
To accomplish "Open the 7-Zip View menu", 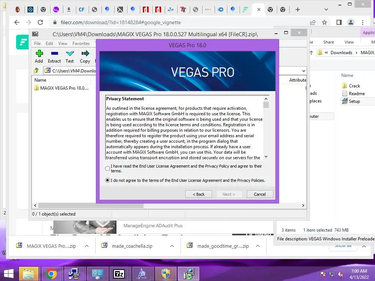I will 63,44.
